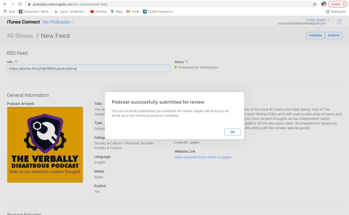Image resolution: width=349 pixels, height=215 pixels.
Task: Click the Chrome profile avatar
Action: point(324,4)
